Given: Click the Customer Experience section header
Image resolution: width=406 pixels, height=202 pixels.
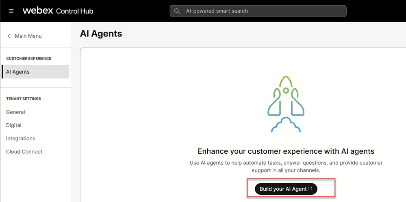Looking at the screenshot, I should 28,58.
